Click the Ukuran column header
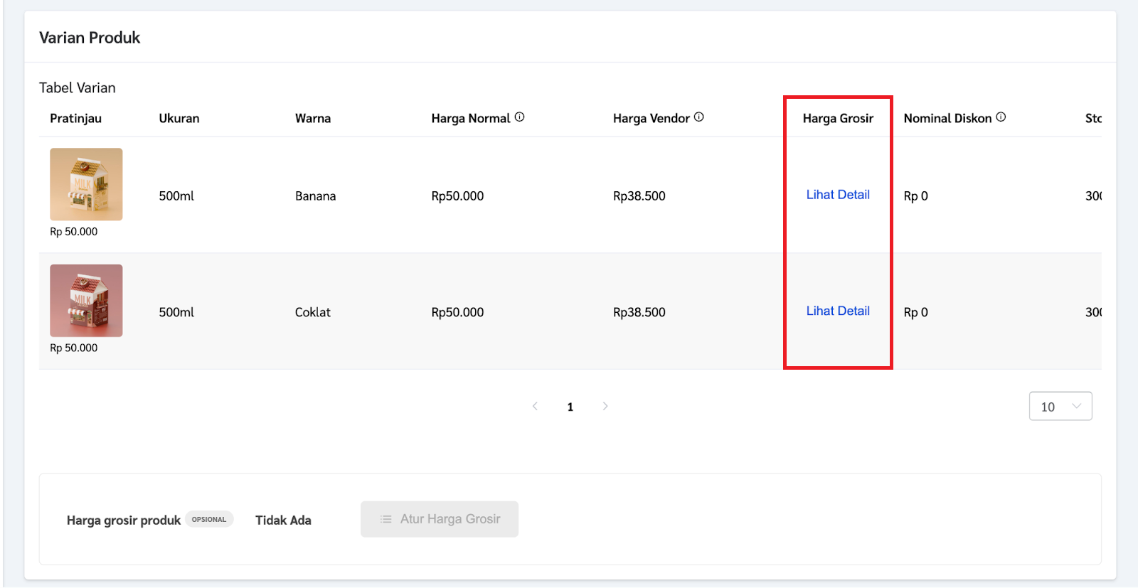1138x588 pixels. click(179, 118)
